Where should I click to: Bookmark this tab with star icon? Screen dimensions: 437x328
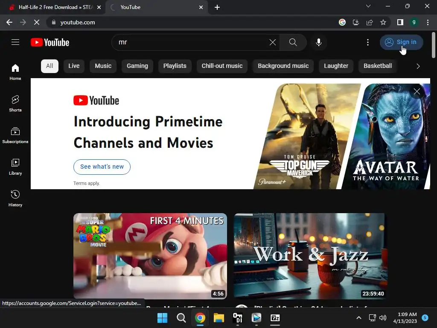tap(383, 22)
